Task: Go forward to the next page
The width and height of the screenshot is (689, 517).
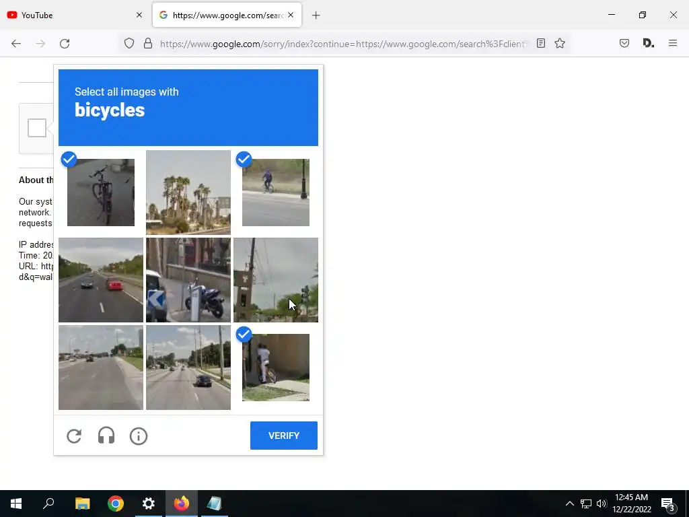Action: click(40, 44)
